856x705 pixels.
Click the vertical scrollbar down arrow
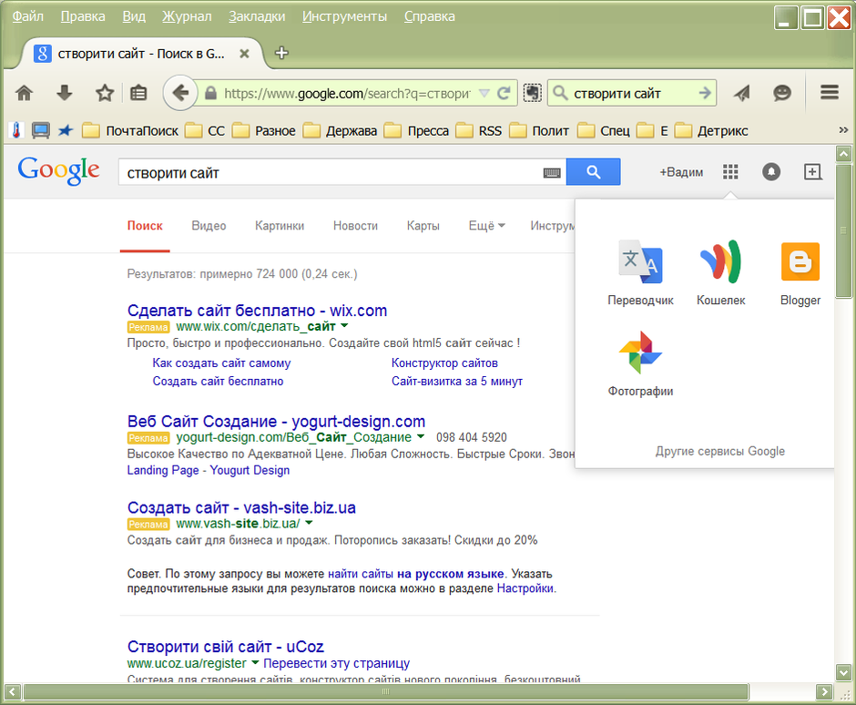(x=844, y=672)
